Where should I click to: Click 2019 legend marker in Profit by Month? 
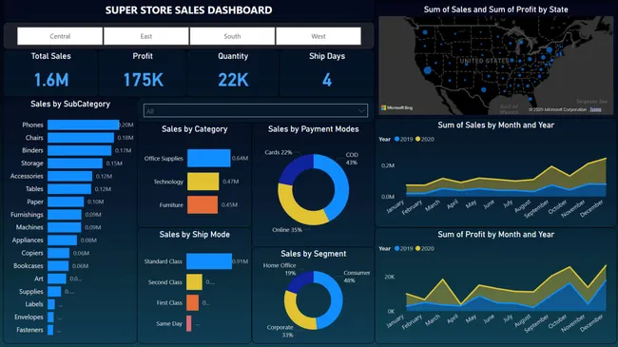pyautogui.click(x=396, y=248)
